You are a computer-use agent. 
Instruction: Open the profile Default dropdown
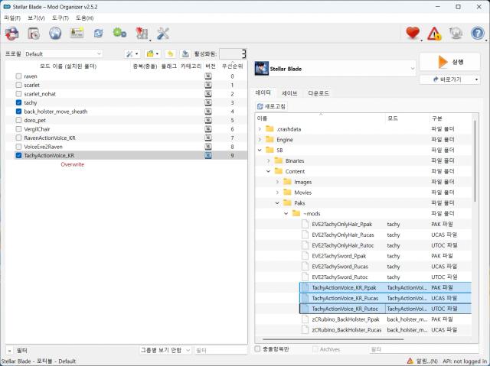coord(64,54)
